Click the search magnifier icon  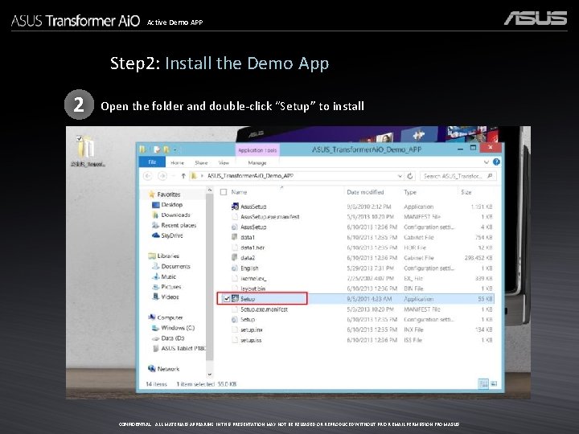click(x=490, y=176)
